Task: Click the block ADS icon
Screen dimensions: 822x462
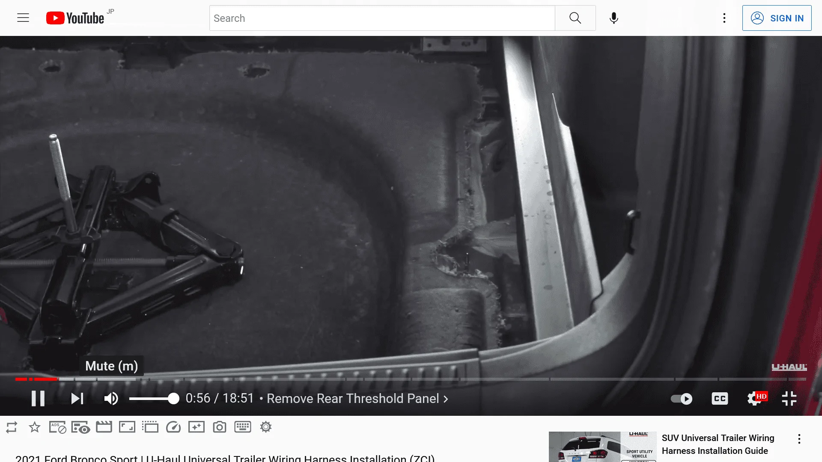Action: coord(57,427)
